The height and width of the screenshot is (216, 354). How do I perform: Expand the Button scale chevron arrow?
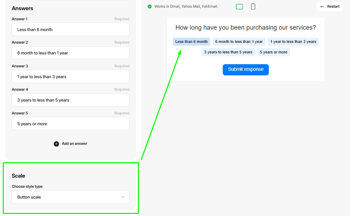click(x=123, y=197)
